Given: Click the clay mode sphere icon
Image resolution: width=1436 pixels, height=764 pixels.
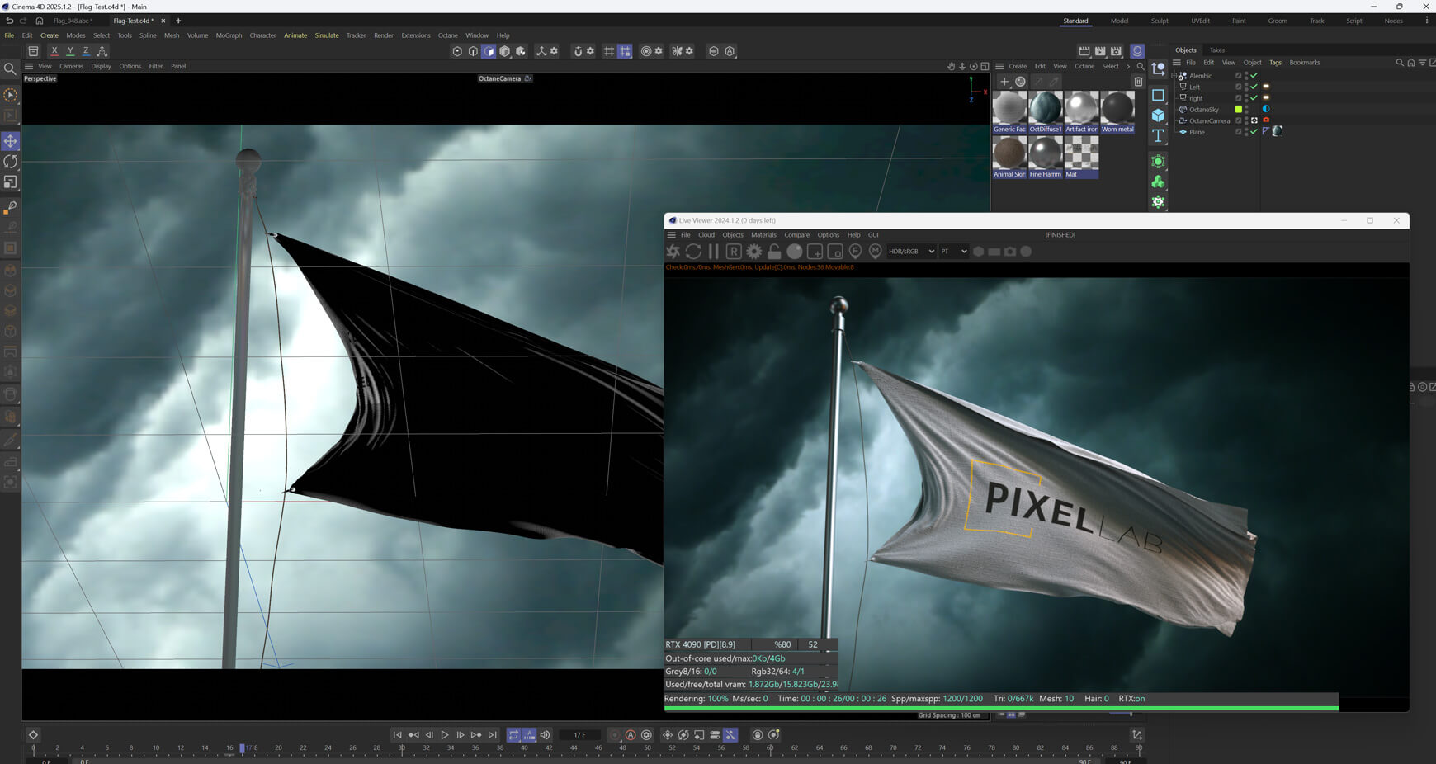Looking at the screenshot, I should (x=795, y=252).
